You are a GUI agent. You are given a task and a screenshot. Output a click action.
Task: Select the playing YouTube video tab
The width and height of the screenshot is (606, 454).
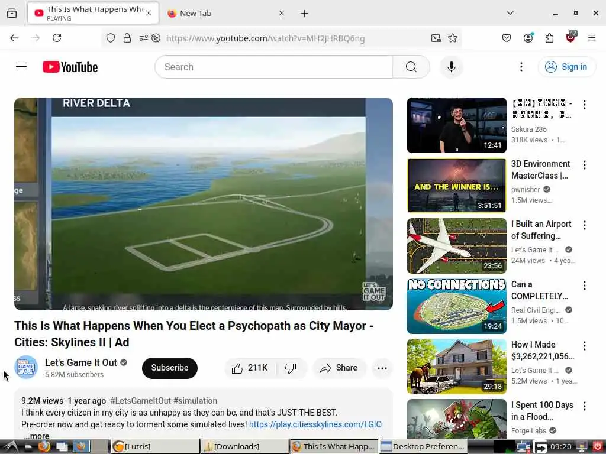click(93, 13)
